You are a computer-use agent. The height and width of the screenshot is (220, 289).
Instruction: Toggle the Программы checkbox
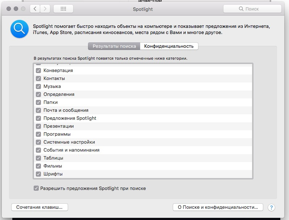(x=38, y=134)
